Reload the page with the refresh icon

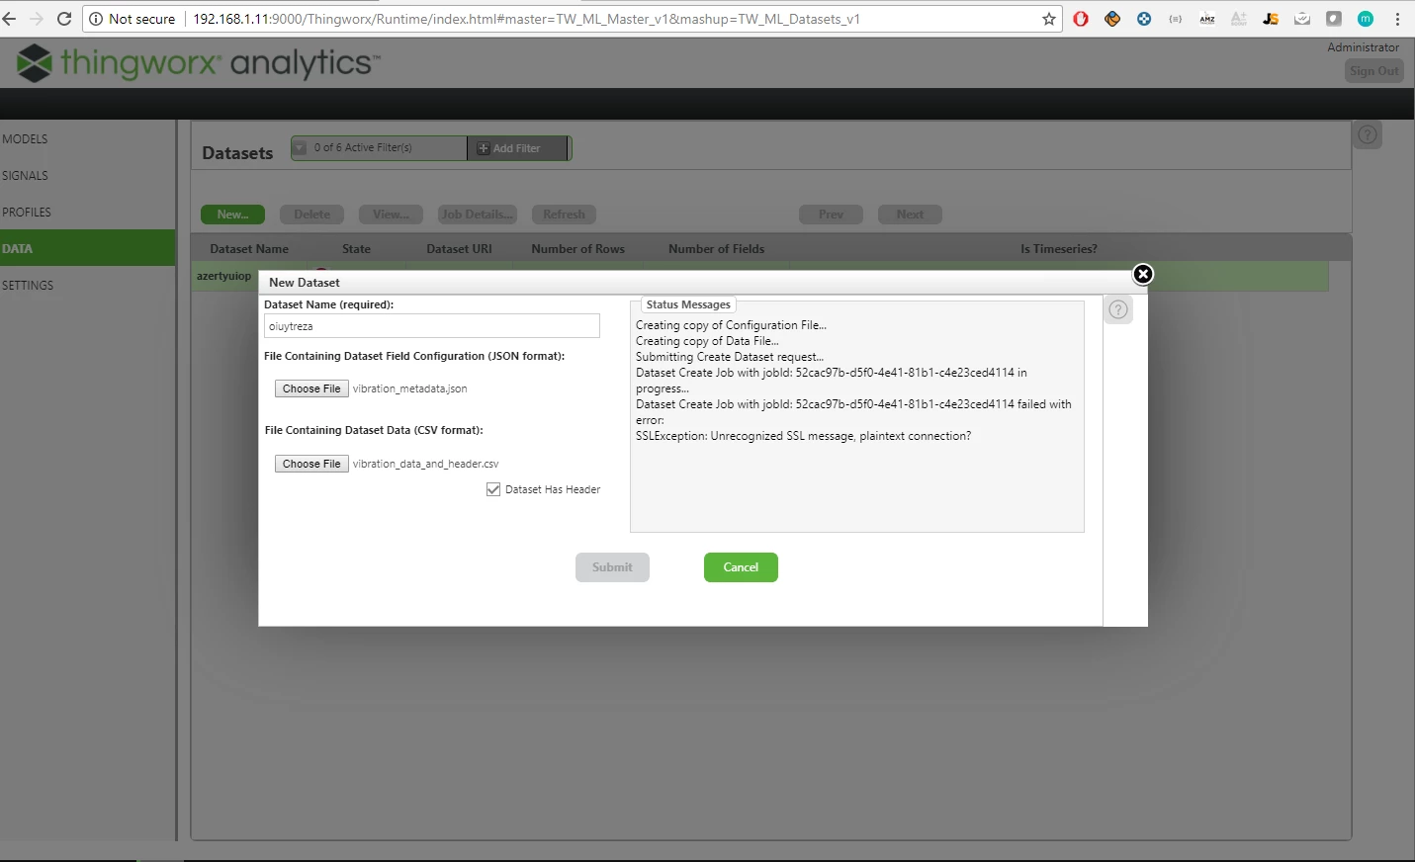pos(64,19)
